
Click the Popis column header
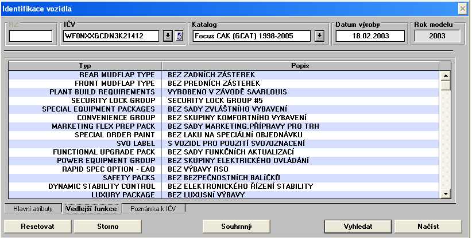tap(301, 66)
